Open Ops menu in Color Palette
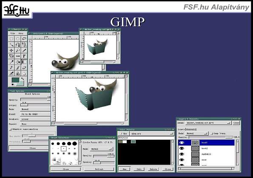 [124, 133]
